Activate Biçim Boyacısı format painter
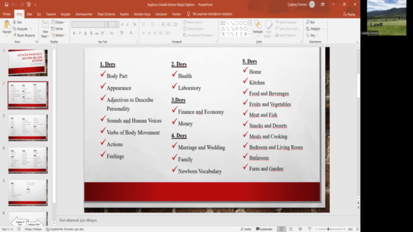Screen dimensions: 413x232 [24, 35]
